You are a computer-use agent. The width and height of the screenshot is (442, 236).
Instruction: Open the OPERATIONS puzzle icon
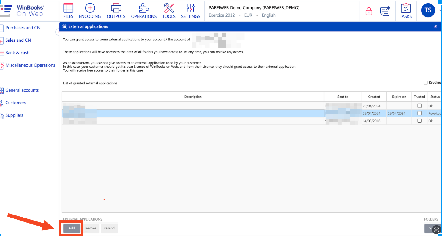pos(144,8)
